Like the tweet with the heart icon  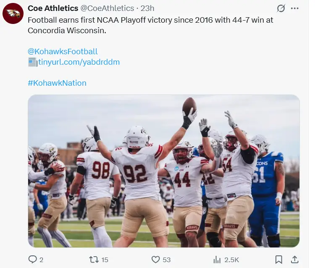156,259
